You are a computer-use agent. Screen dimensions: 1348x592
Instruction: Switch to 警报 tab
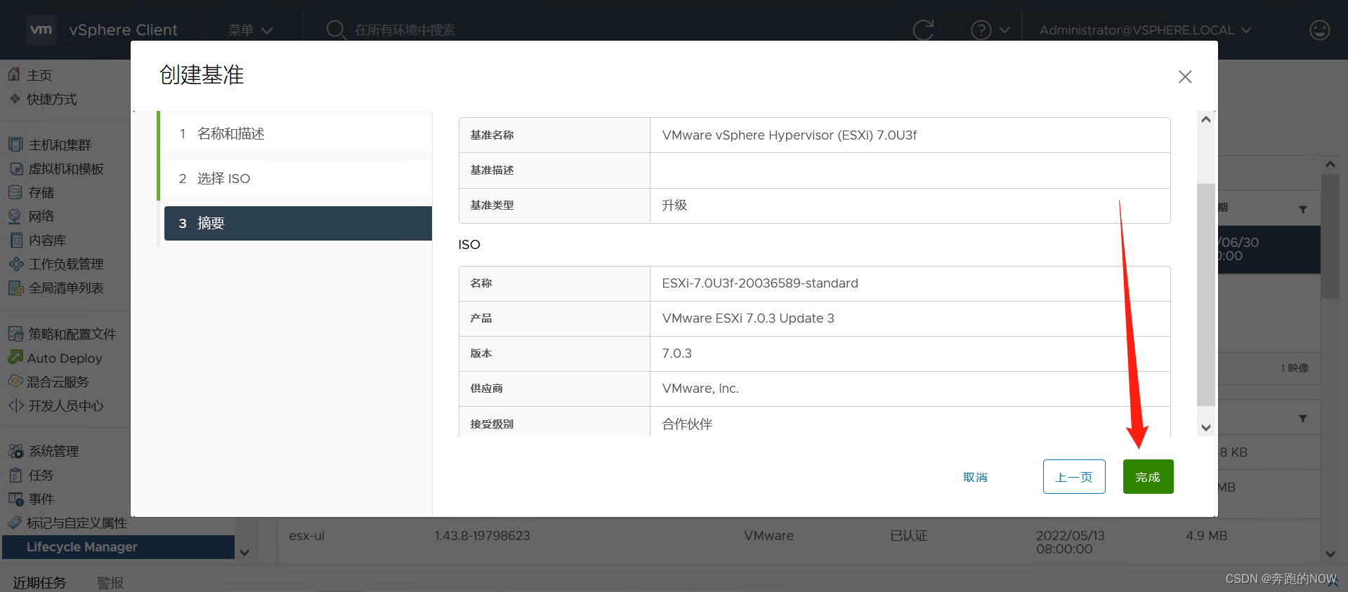point(110,582)
